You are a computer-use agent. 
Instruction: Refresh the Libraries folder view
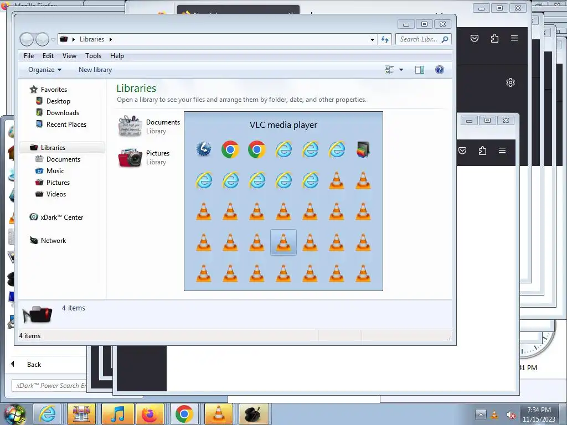pyautogui.click(x=385, y=39)
